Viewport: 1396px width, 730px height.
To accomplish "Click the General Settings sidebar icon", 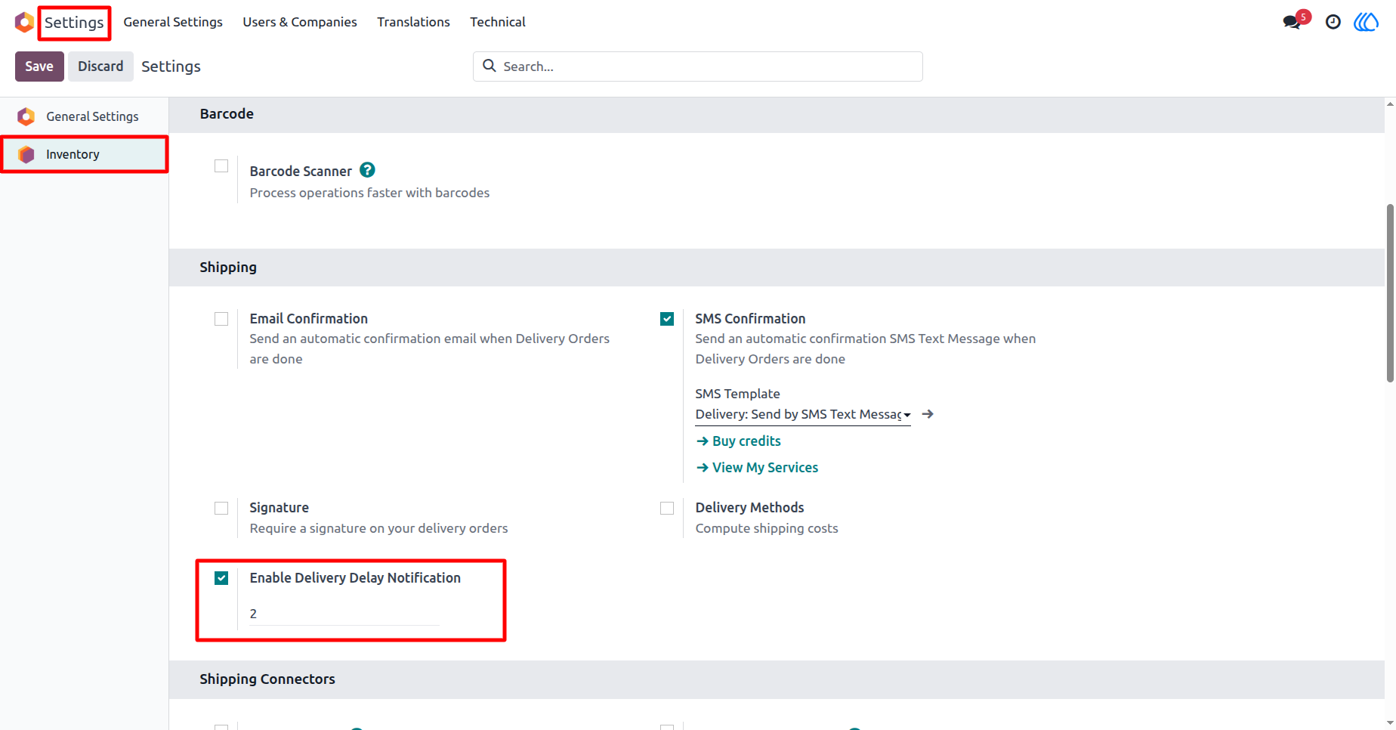I will click(x=26, y=116).
